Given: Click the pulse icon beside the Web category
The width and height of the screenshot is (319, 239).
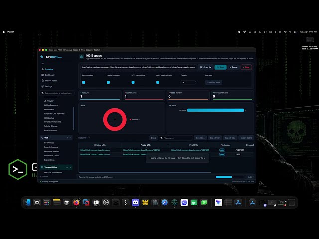Looking at the screenshot, I should click(42, 138).
